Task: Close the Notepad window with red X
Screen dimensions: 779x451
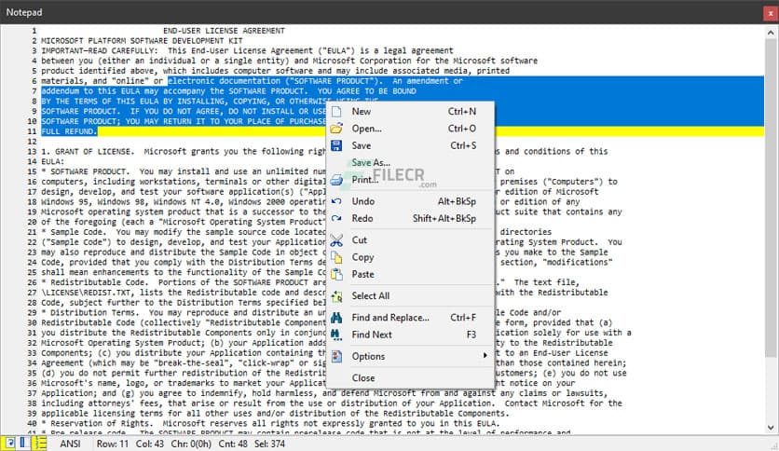Action: [770, 13]
